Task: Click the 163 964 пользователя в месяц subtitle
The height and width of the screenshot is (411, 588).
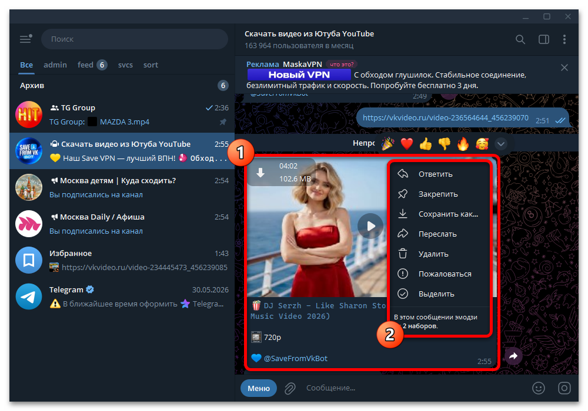Action: coord(299,46)
